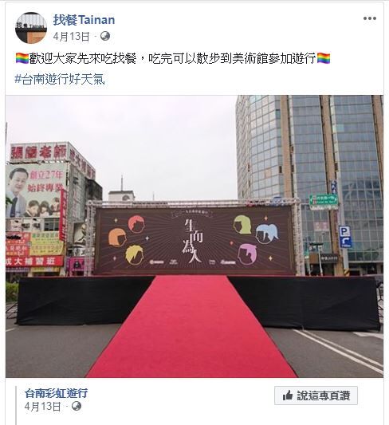Open the post options three-dot menu
The image size is (389, 425).
(370, 18)
